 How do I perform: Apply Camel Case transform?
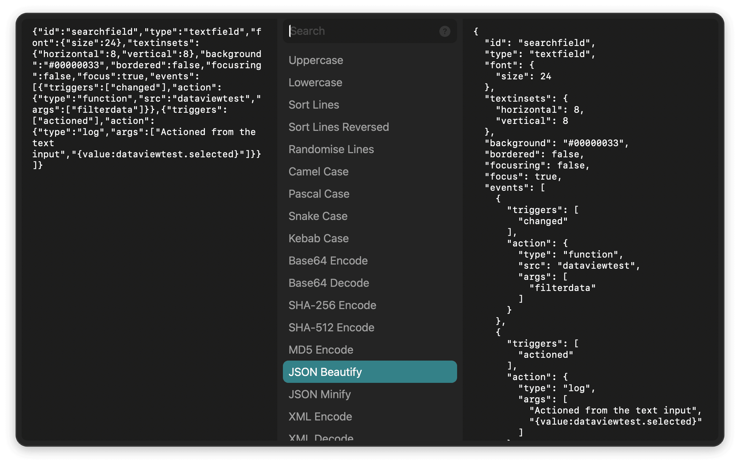(x=370, y=172)
